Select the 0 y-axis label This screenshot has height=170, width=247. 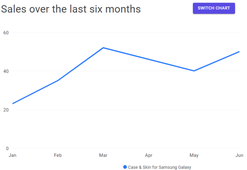pos(7,148)
